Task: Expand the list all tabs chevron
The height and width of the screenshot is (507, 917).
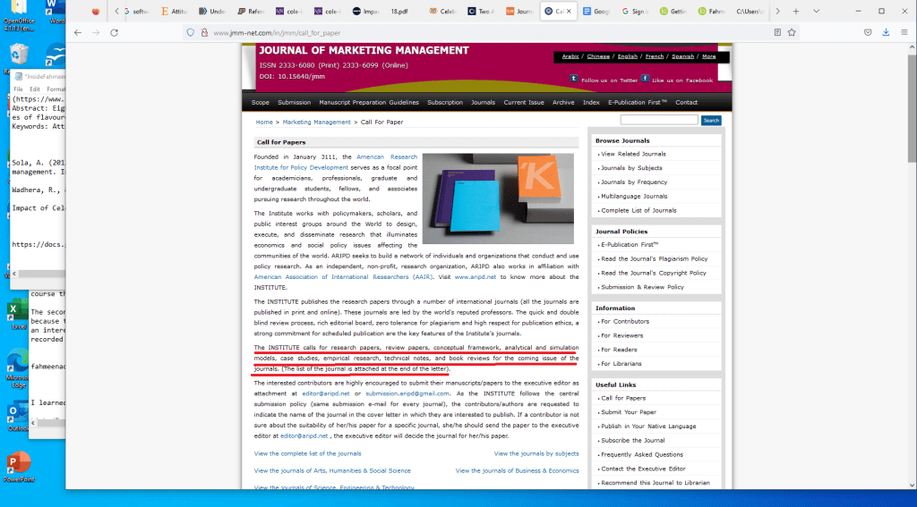Action: click(x=817, y=11)
